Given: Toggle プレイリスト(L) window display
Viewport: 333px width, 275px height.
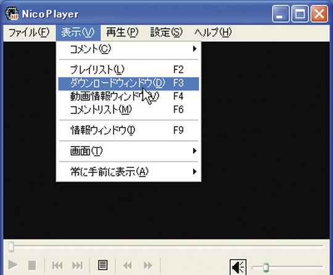Looking at the screenshot, I should 129,70.
